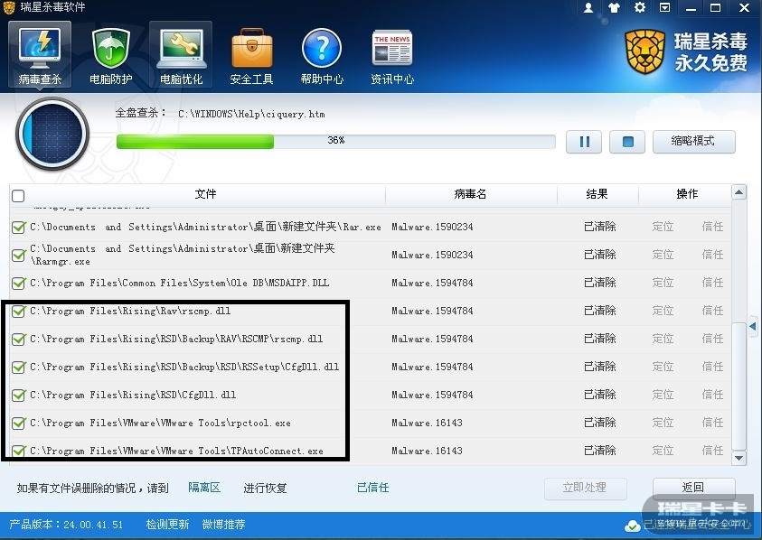This screenshot has height=540, width=762.
Task: Click 信任 for the Rarmgr.exe row
Action: [713, 255]
